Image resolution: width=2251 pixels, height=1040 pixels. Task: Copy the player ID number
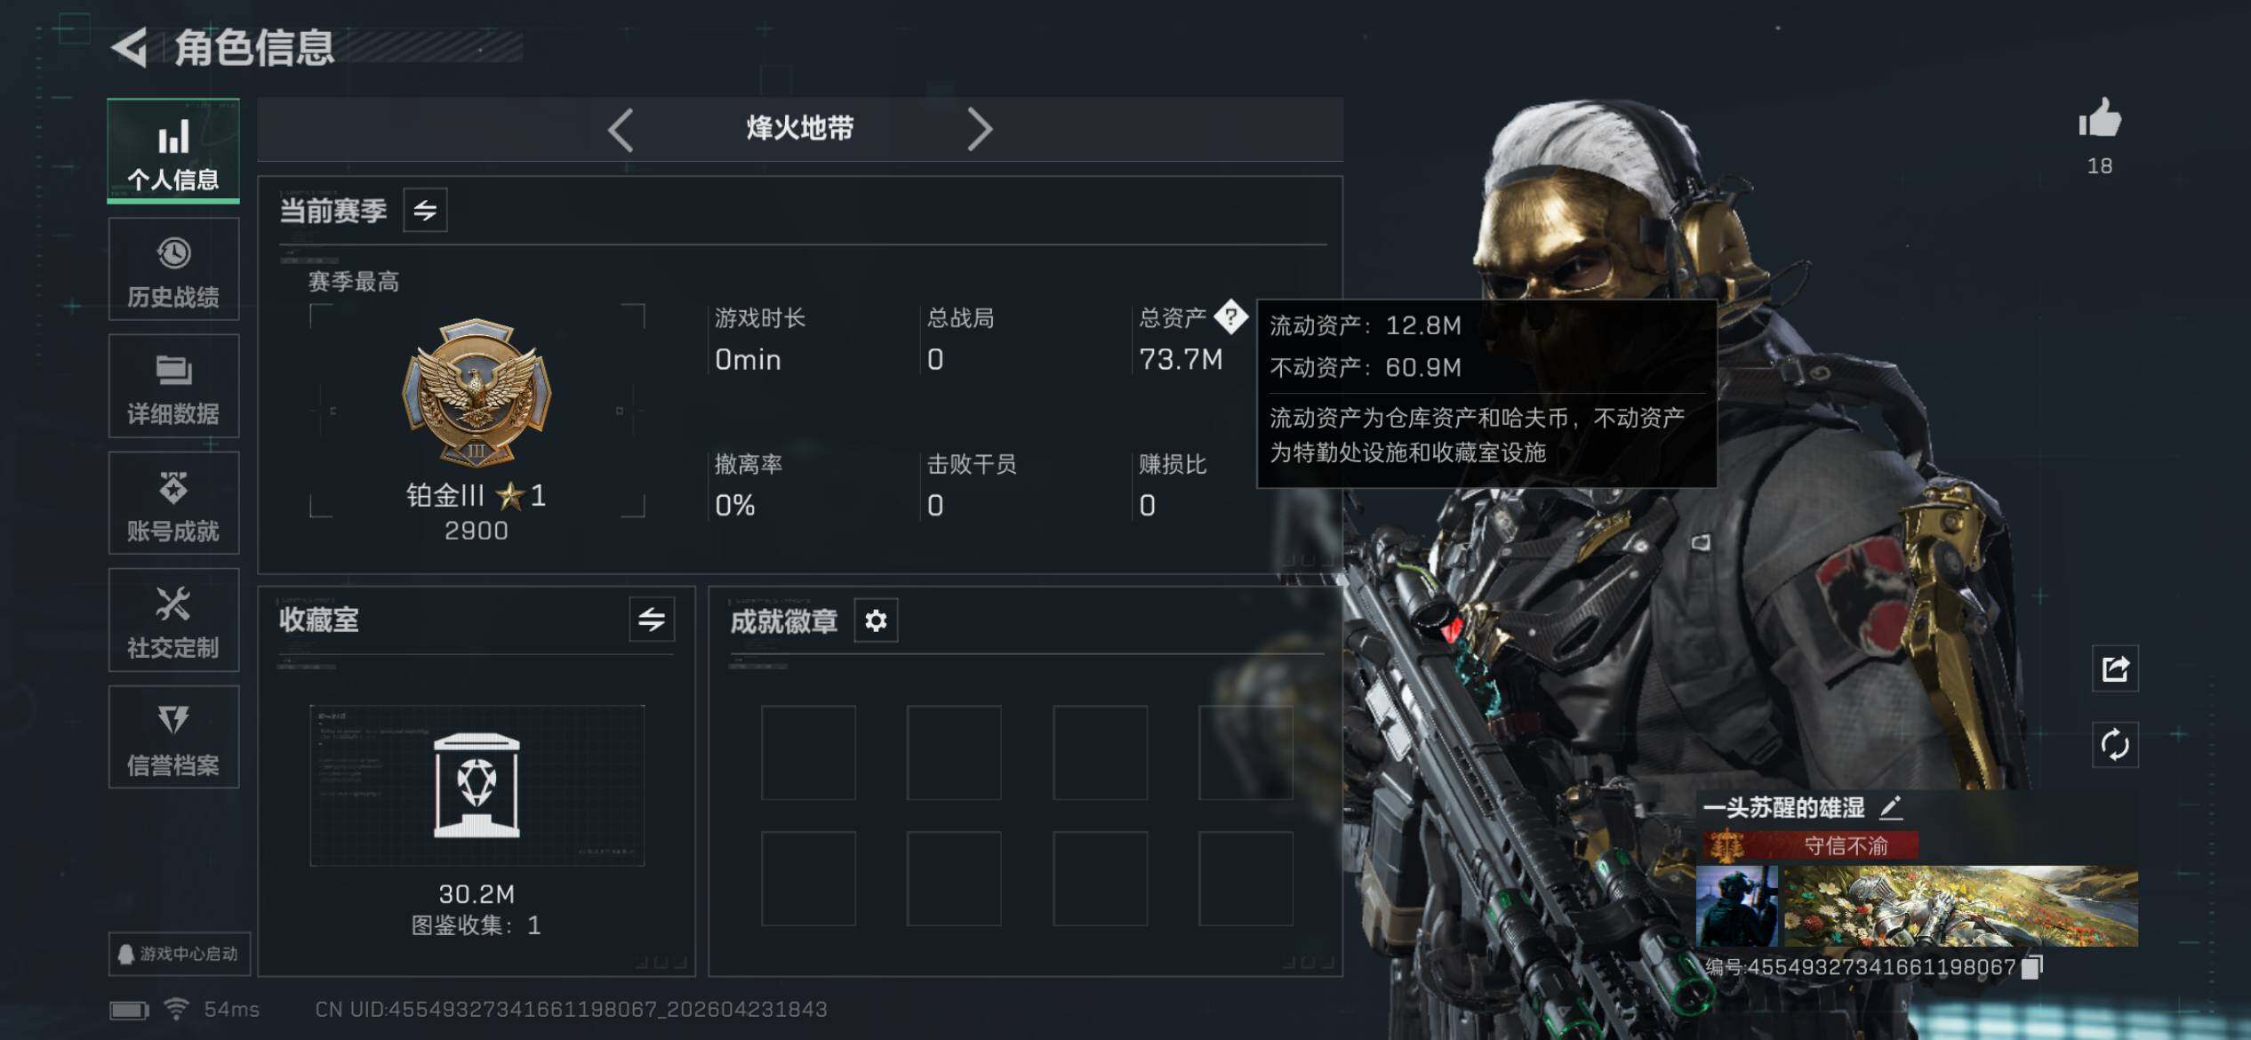2032,966
